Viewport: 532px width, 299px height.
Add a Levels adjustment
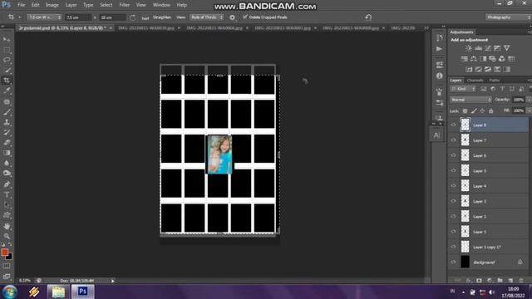point(479,48)
